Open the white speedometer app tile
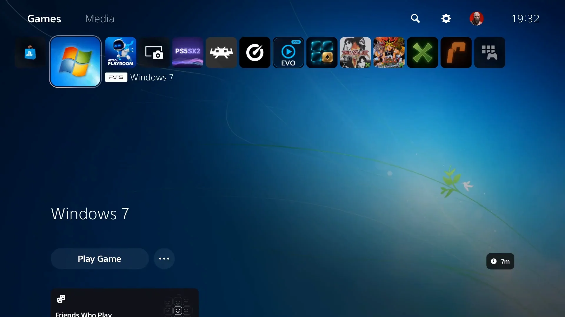 255,53
